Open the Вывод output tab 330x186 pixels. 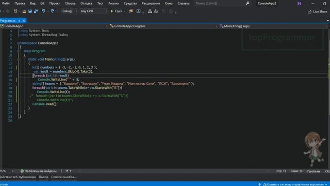[x=43, y=177]
